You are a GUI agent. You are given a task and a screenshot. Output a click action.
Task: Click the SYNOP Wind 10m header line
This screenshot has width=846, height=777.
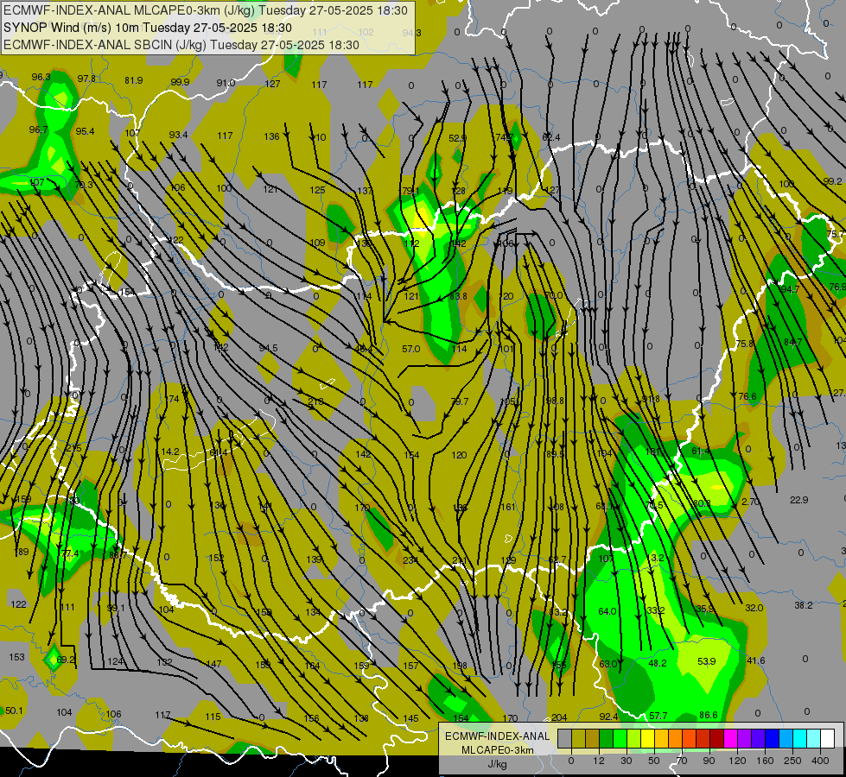click(147, 28)
